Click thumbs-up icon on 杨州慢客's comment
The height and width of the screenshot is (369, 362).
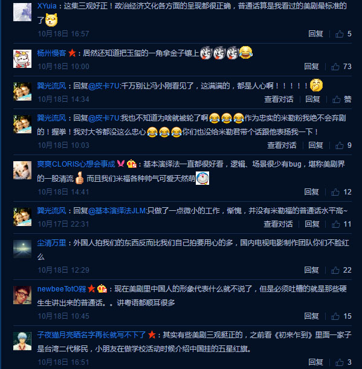click(x=335, y=67)
